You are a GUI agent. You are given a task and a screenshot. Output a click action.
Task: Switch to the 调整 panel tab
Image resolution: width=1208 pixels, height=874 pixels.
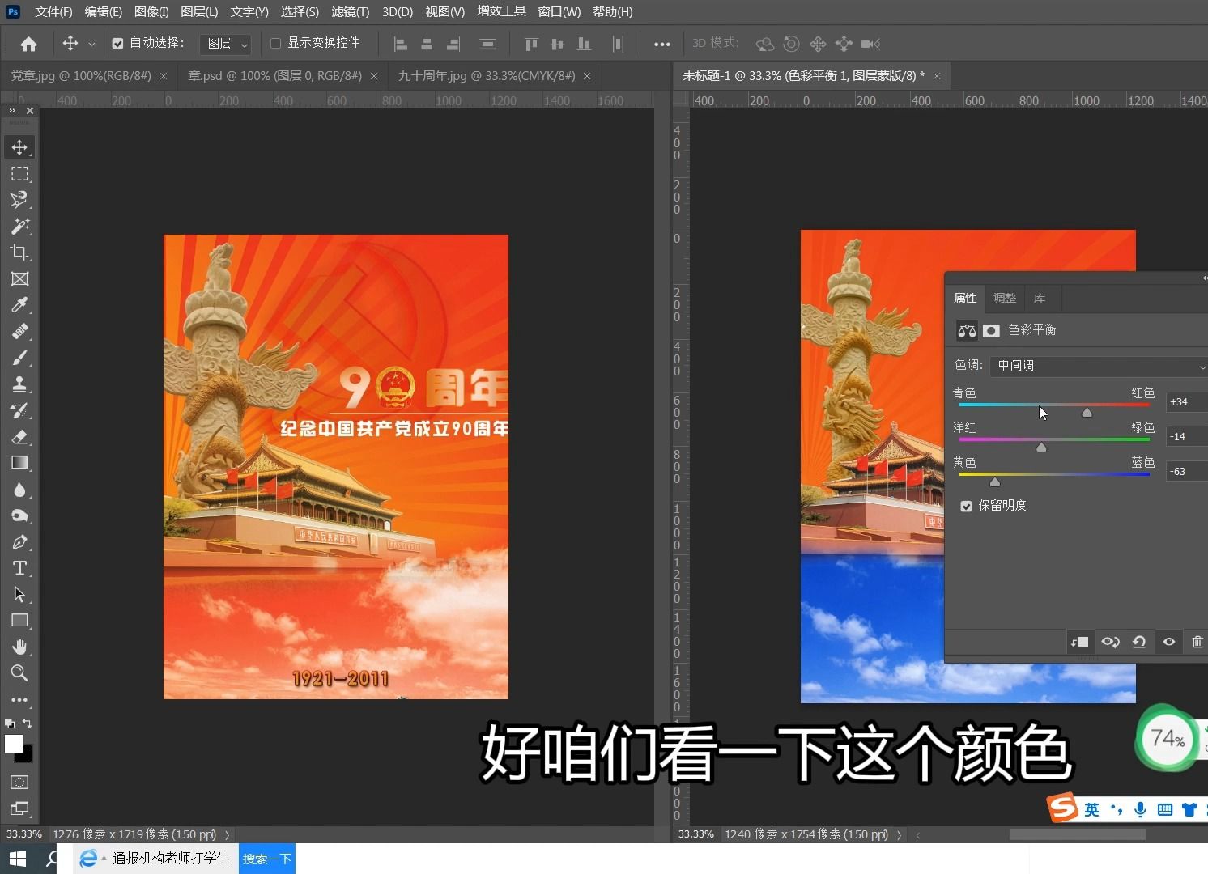pyautogui.click(x=1004, y=298)
